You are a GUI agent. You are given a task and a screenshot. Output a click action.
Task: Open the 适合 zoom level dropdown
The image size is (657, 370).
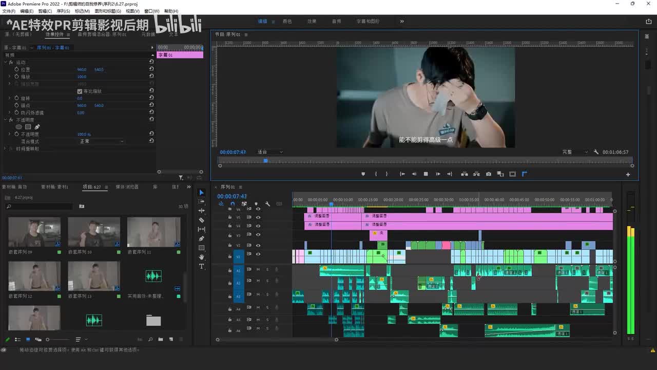(x=270, y=152)
